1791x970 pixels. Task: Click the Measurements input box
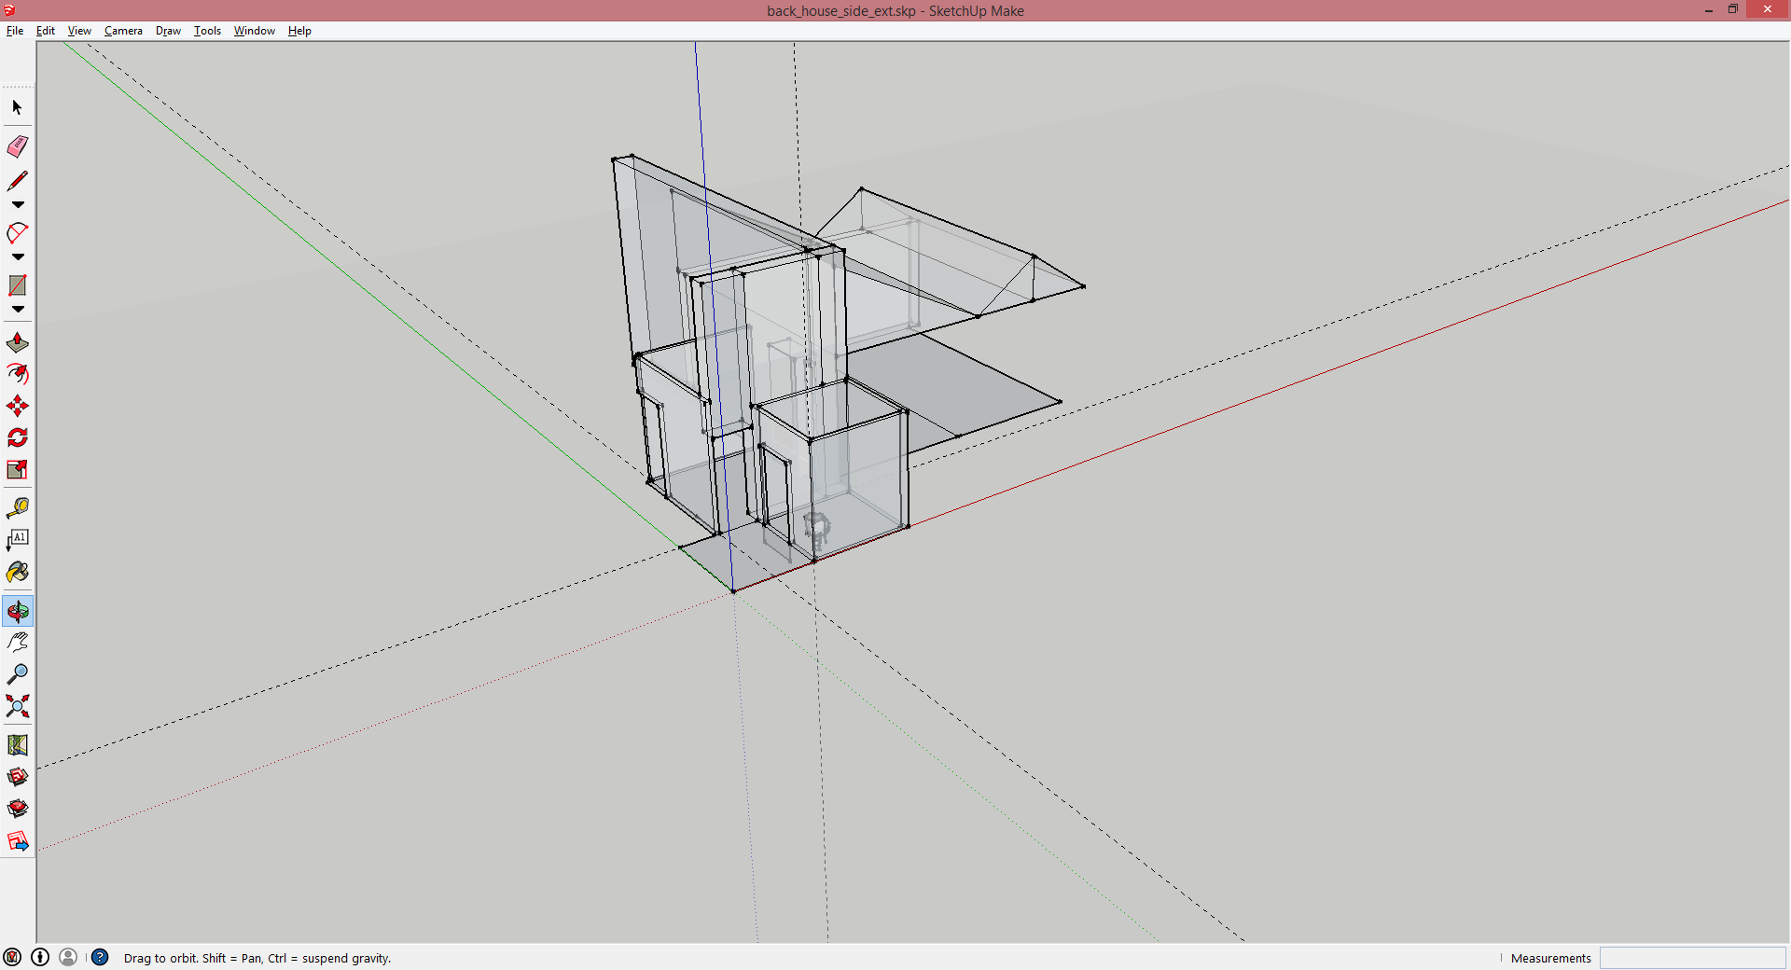click(1691, 958)
